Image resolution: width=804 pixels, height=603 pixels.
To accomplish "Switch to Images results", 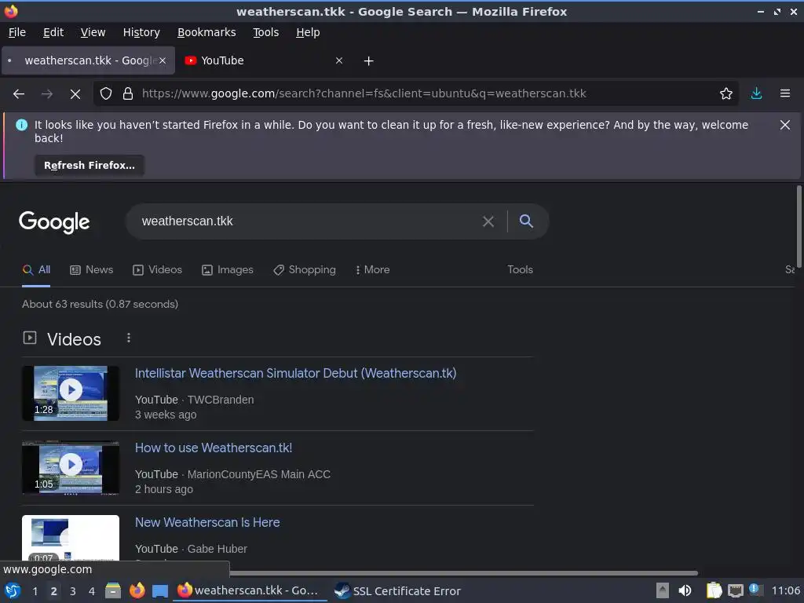I will pyautogui.click(x=228, y=270).
